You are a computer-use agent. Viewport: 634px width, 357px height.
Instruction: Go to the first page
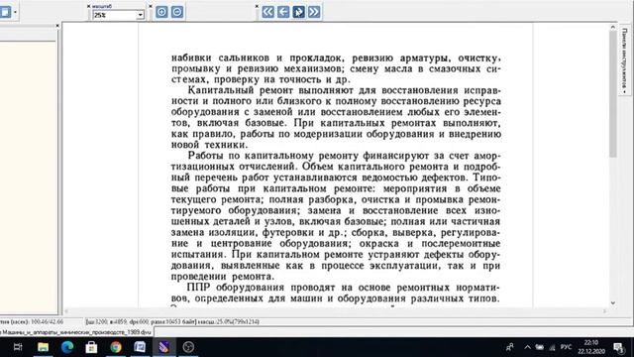pos(267,12)
